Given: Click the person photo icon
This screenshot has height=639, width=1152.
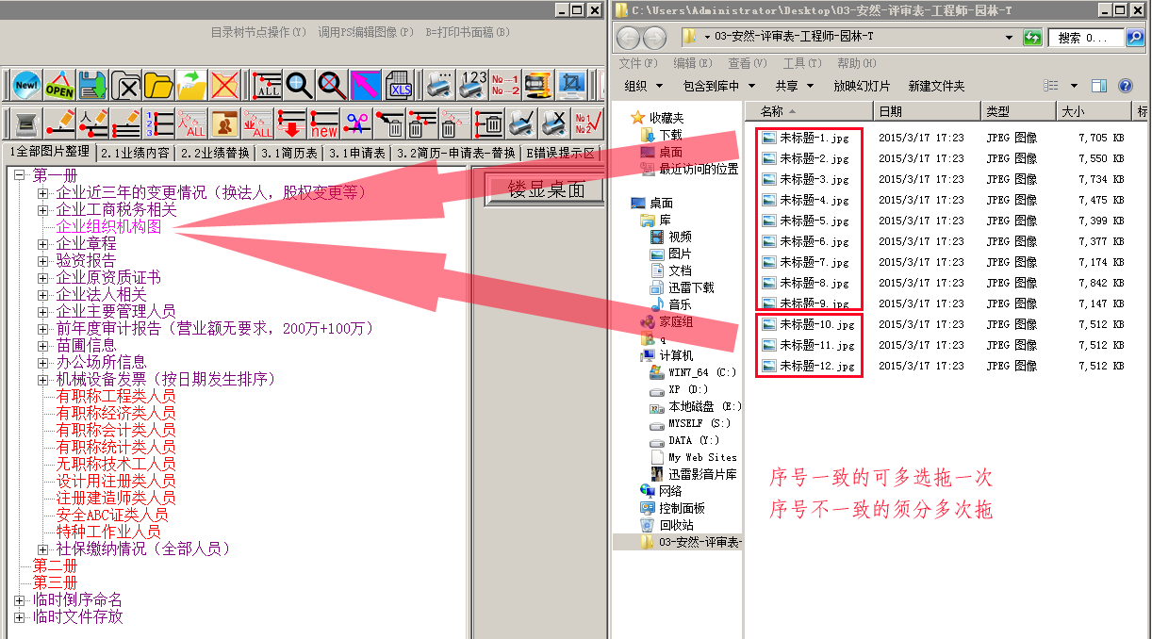Looking at the screenshot, I should (224, 123).
